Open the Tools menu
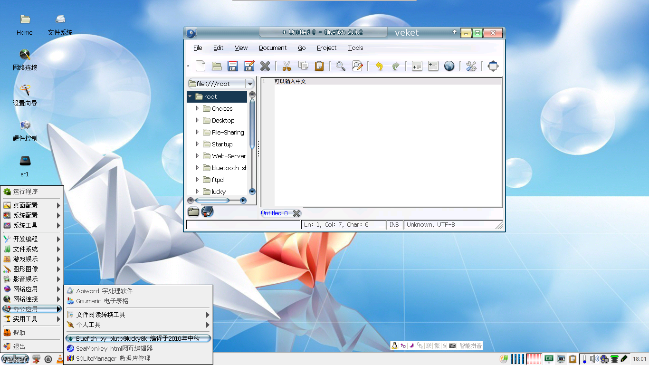This screenshot has width=649, height=365. [355, 48]
